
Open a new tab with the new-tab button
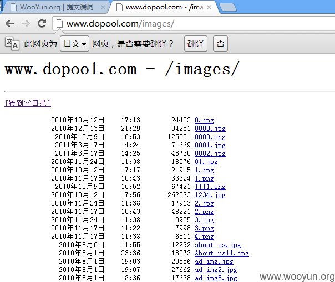228,7
